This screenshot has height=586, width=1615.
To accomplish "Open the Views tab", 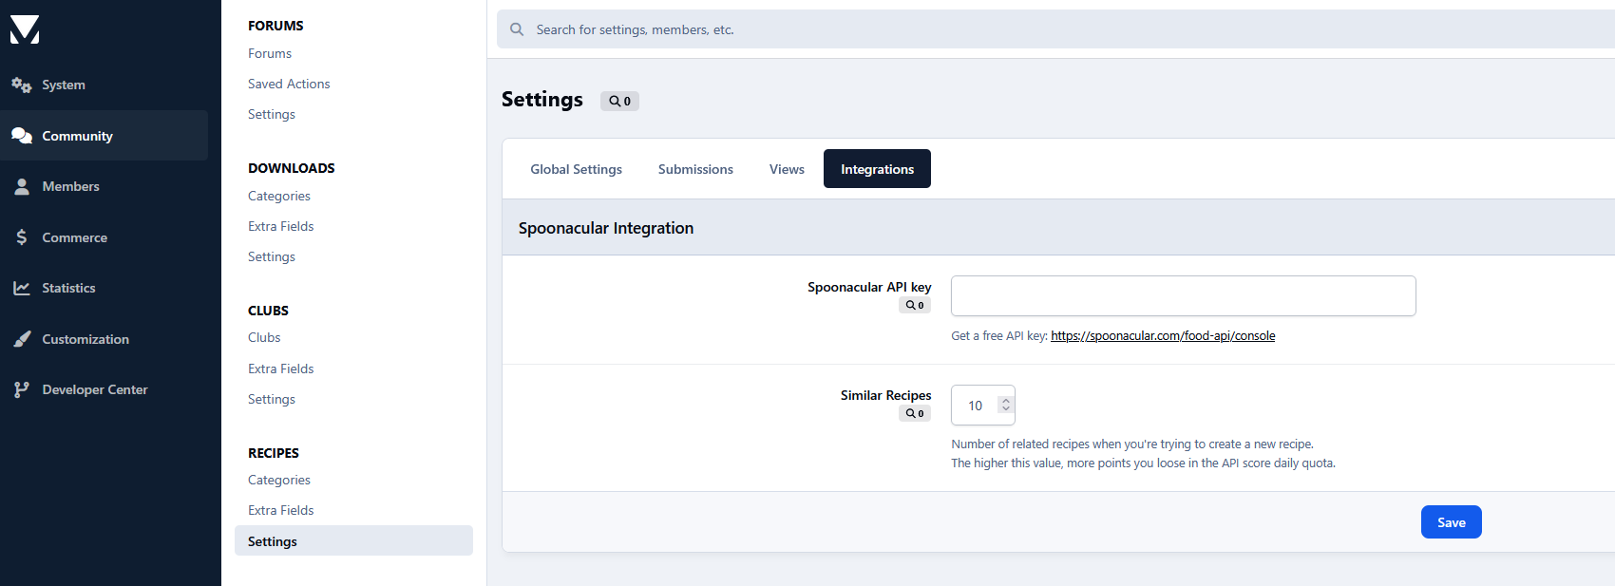I will point(787,169).
